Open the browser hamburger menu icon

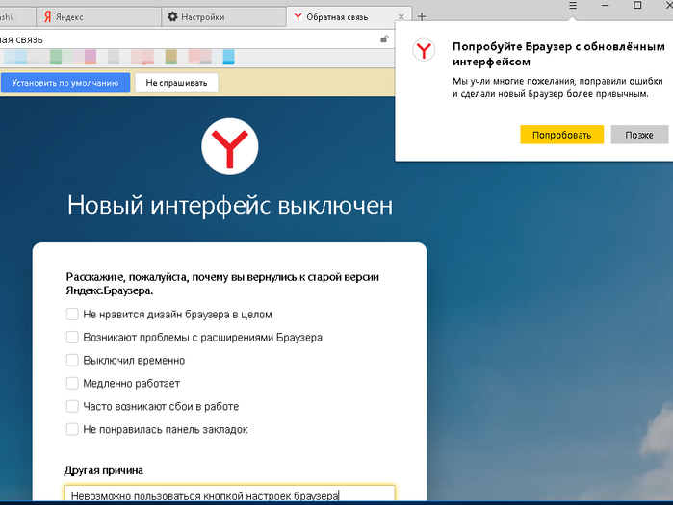click(573, 5)
